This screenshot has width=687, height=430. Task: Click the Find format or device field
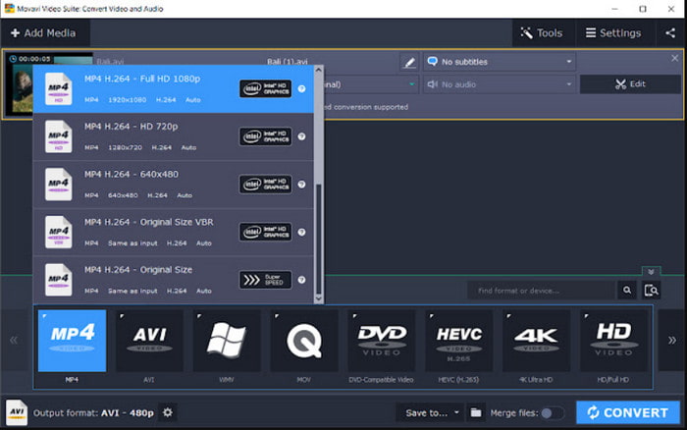pos(542,291)
